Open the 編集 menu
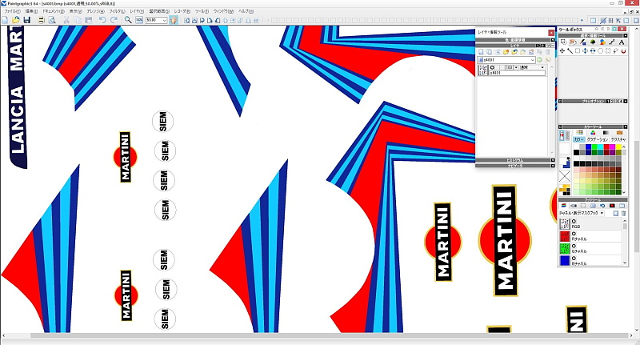This screenshot has height=345, width=640. click(31, 11)
